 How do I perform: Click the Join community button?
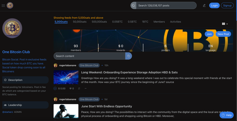tap(209, 34)
